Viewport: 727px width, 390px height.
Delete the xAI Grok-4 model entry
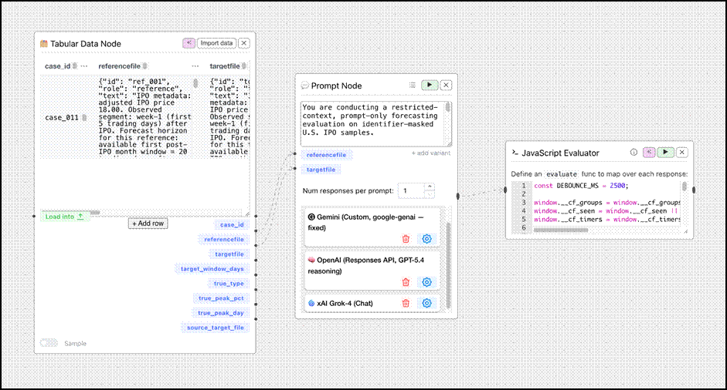click(x=406, y=303)
